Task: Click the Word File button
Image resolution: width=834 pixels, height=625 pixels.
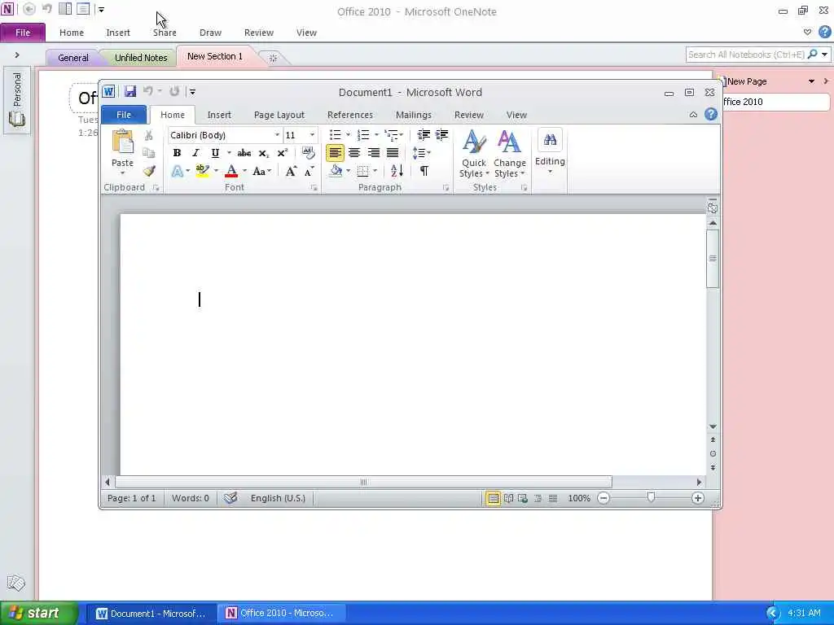Action: (124, 115)
